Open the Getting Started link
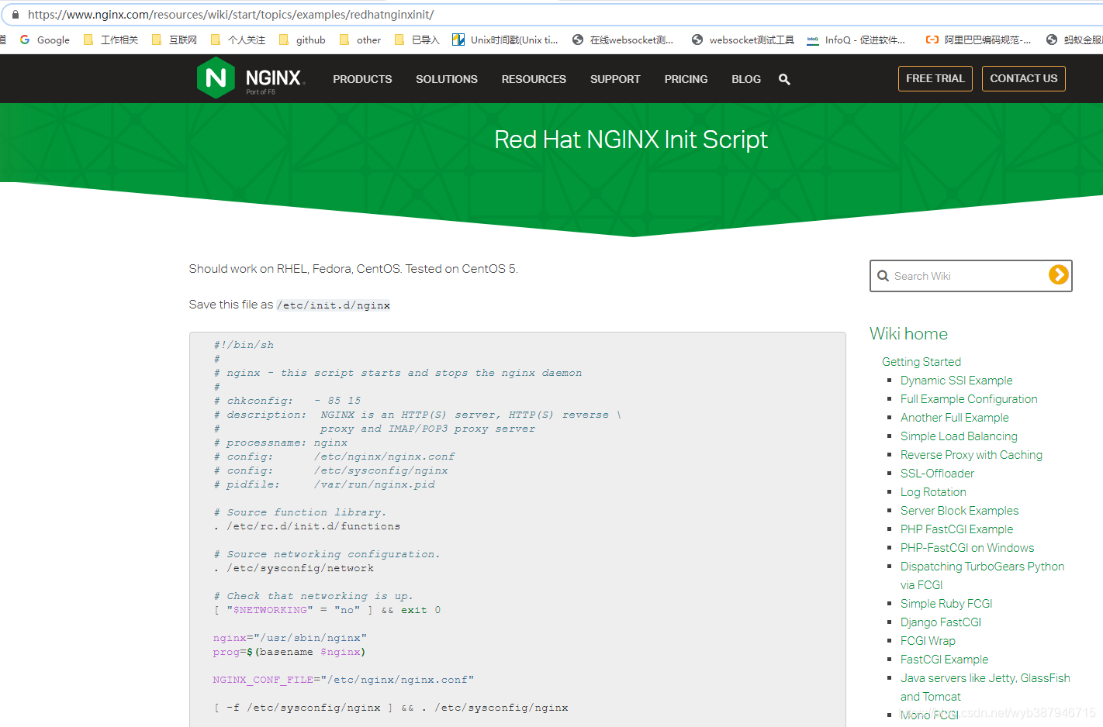Screen dimensions: 1103x727 (x=921, y=362)
